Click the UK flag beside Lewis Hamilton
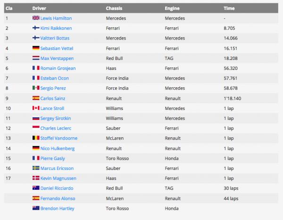 click(x=35, y=18)
